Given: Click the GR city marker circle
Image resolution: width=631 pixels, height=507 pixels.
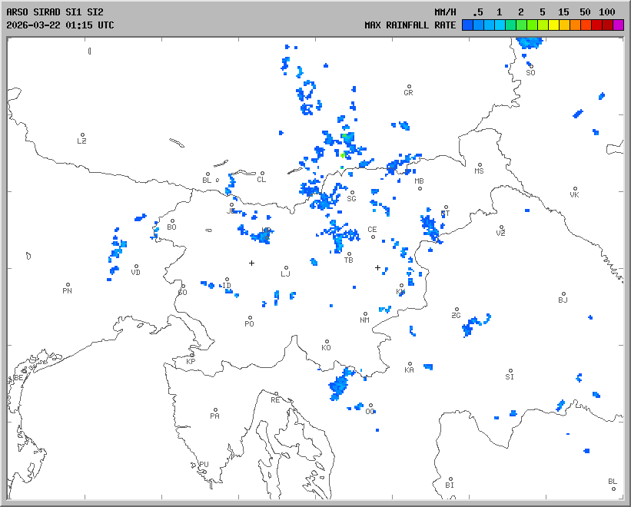Looking at the screenshot, I should (x=409, y=87).
